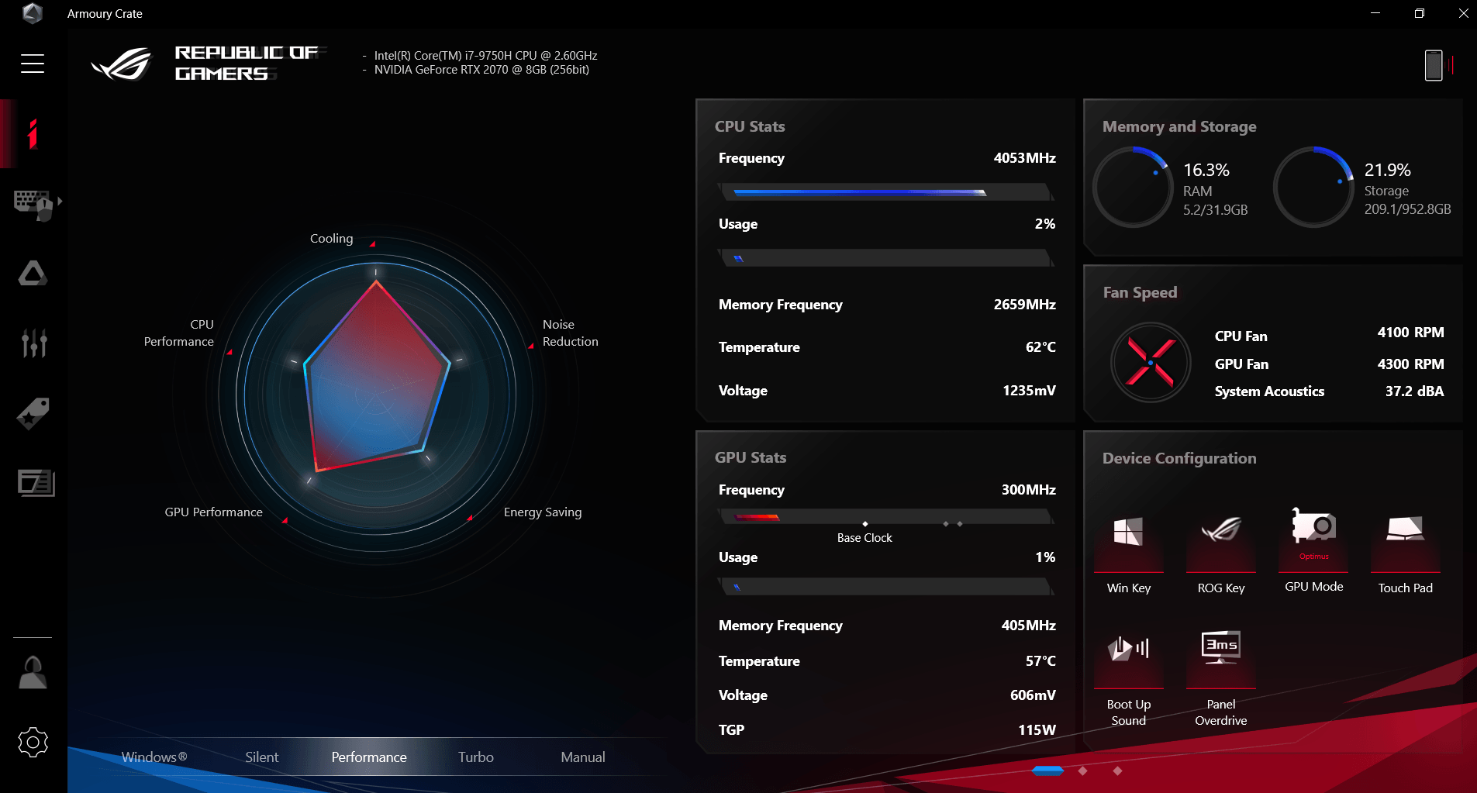Click the Armoury Crate app icon
This screenshot has width=1477, height=793.
33,13
